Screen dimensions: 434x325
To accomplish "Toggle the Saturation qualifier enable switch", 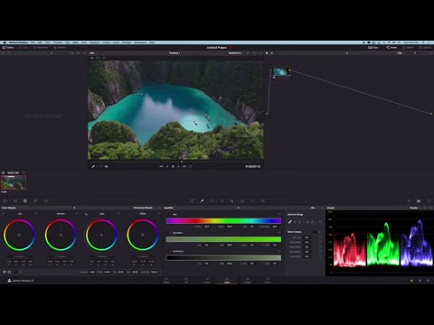I will (x=170, y=233).
